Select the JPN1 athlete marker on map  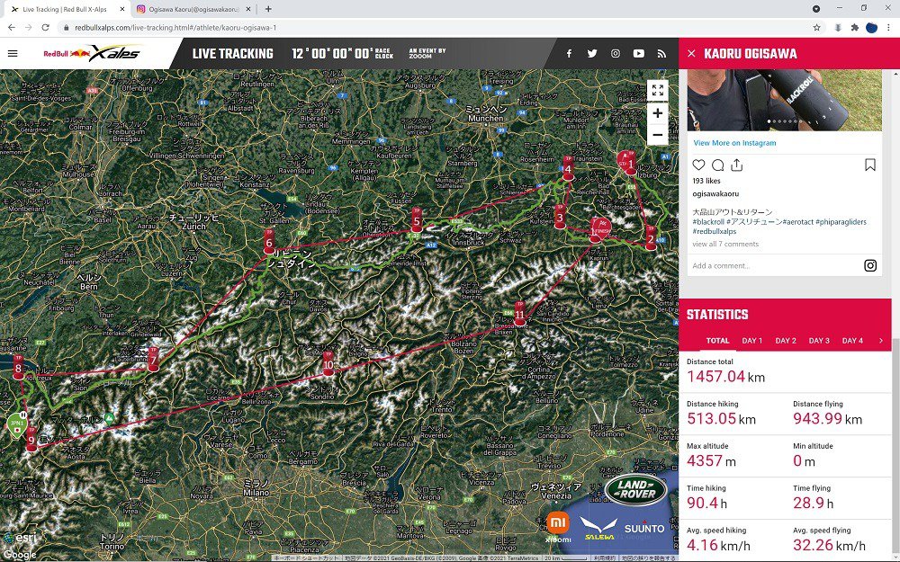(17, 425)
